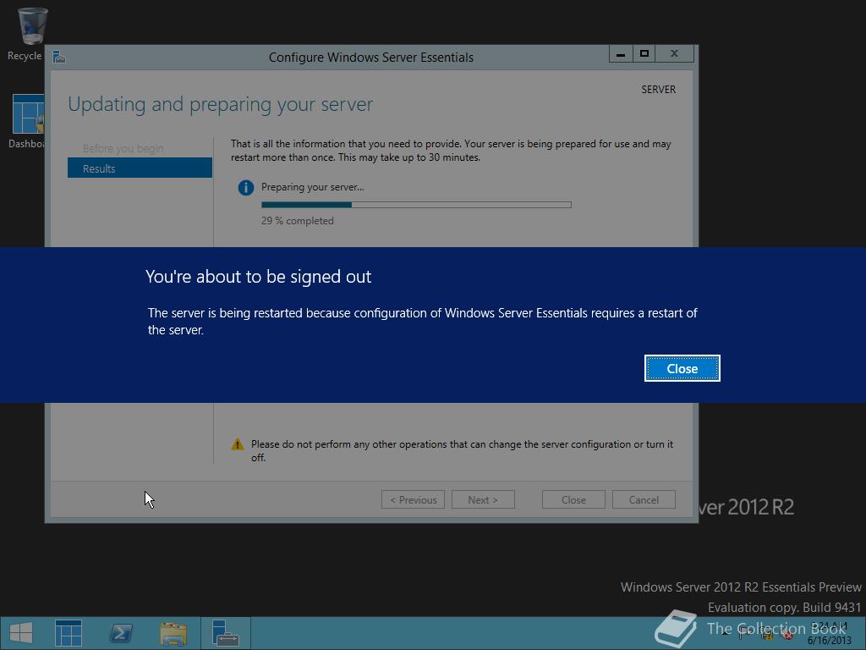Close the Configure Essentials window via X
Image resolution: width=866 pixels, height=650 pixels.
tap(674, 53)
